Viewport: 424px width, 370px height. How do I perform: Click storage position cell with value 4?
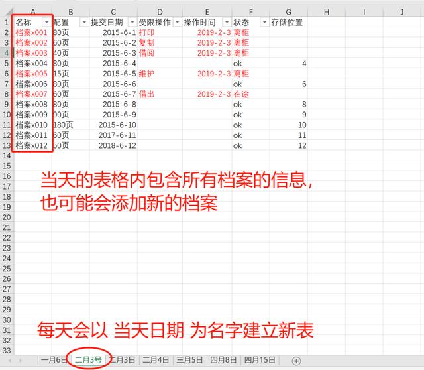[x=289, y=64]
